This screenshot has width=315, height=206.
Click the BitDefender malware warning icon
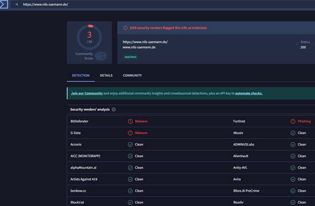click(130, 121)
